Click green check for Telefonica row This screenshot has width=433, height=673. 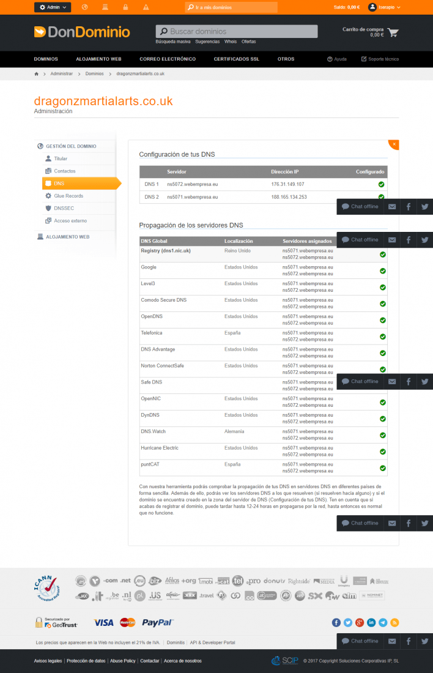(x=383, y=336)
